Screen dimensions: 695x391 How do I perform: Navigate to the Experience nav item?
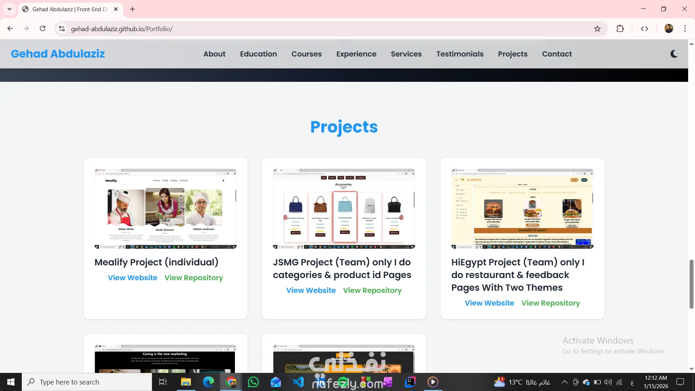(356, 54)
